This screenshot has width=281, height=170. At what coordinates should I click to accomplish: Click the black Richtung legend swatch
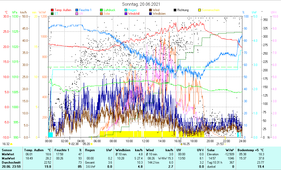[x=175, y=10]
